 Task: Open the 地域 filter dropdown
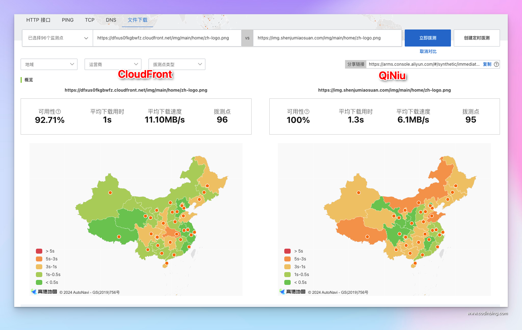(x=49, y=64)
